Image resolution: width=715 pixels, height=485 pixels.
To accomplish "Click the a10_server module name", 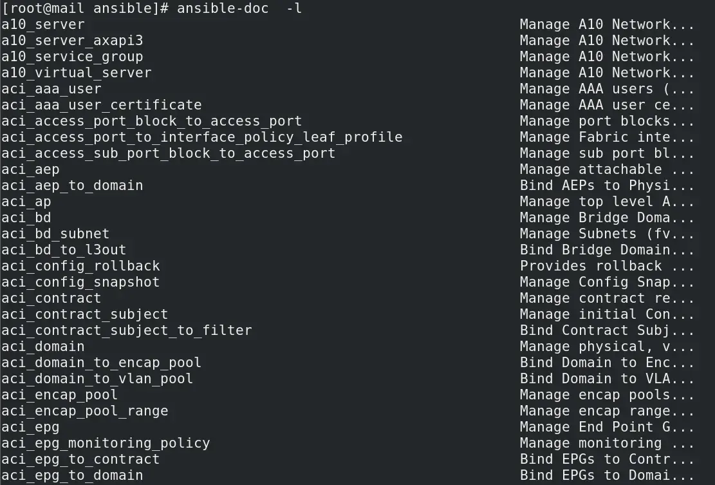I will pyautogui.click(x=42, y=24).
